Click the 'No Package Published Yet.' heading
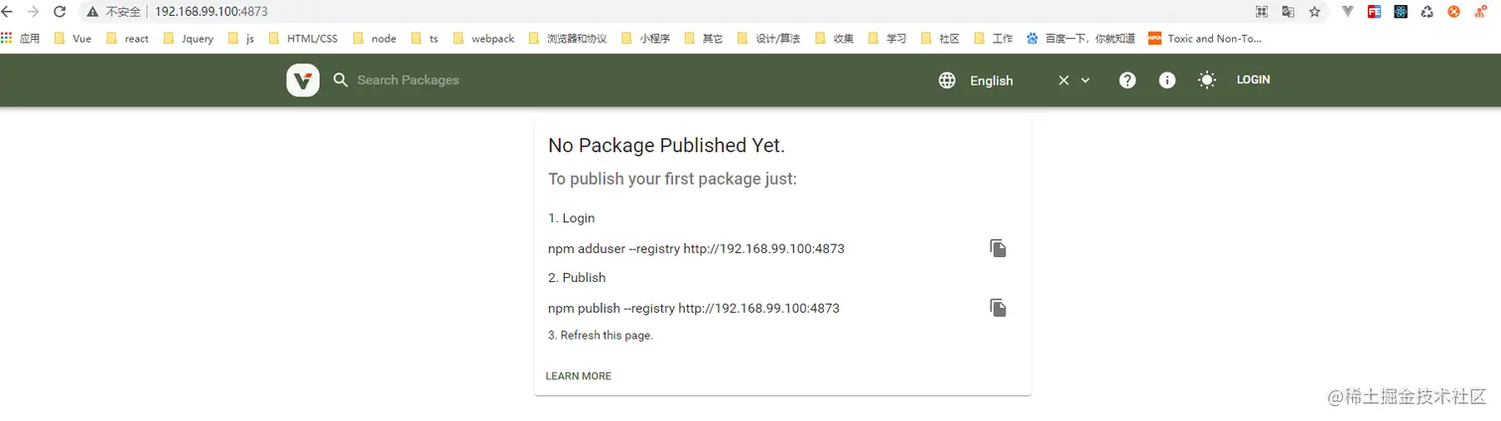Screen dimensions: 1501x421 coord(666,145)
